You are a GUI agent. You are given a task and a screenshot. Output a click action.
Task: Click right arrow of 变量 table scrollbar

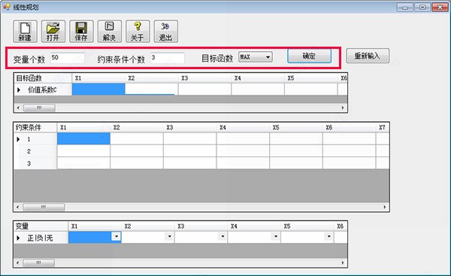pyautogui.click(x=343, y=262)
